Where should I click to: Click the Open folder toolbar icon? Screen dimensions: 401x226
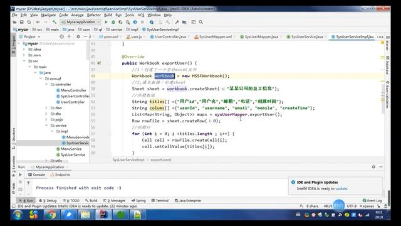pyautogui.click(x=14, y=23)
